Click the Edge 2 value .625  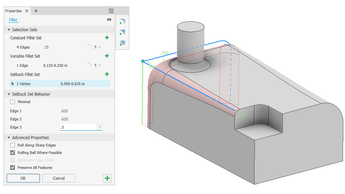click(64, 119)
